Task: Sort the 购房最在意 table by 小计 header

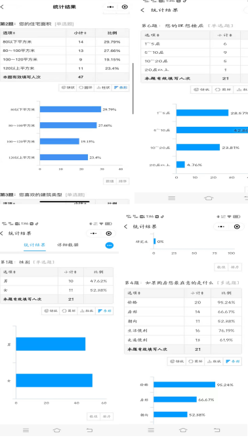Action: [197, 293]
